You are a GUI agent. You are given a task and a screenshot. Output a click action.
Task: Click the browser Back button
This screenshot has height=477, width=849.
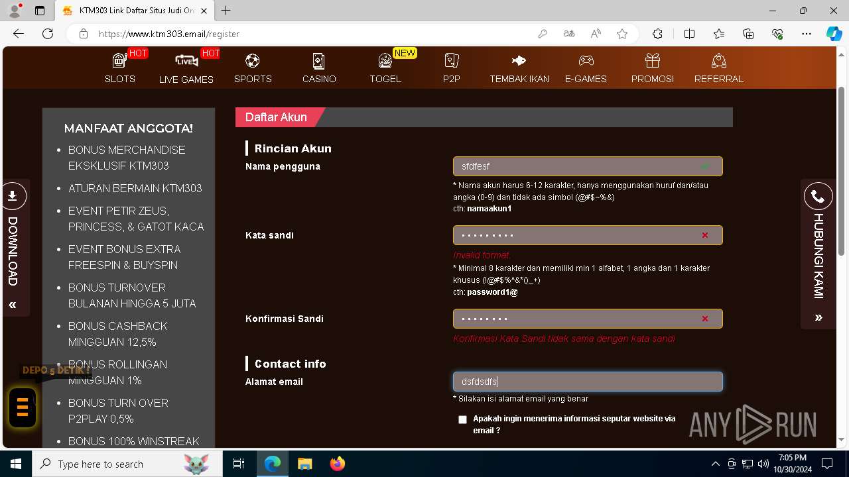[19, 34]
